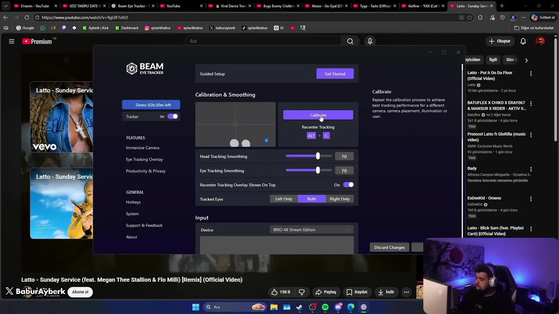
Task: Add page to favorites with star icon
Action: (x=470, y=17)
